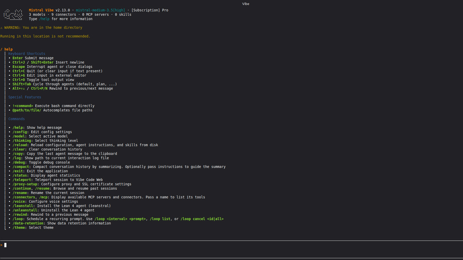The height and width of the screenshot is (260, 463).
Task: Click the "Commands" heading
Action: pyautogui.click(x=17, y=119)
